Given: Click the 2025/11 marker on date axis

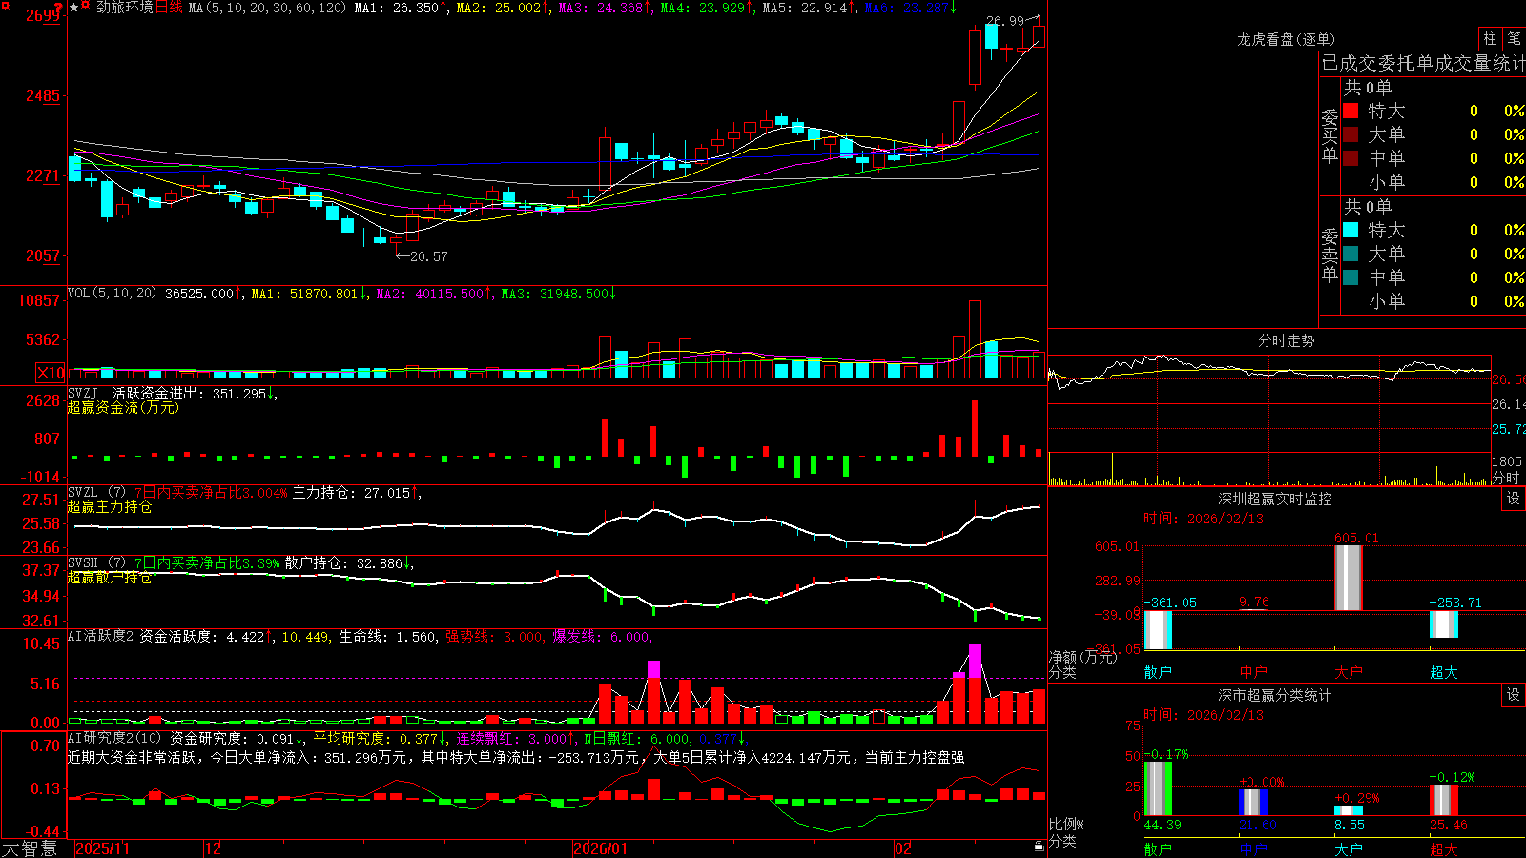Looking at the screenshot, I should 102,848.
